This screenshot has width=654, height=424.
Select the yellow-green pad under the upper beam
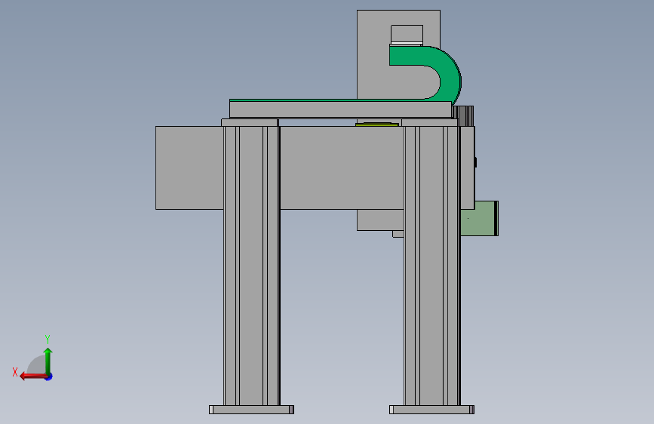(377, 124)
